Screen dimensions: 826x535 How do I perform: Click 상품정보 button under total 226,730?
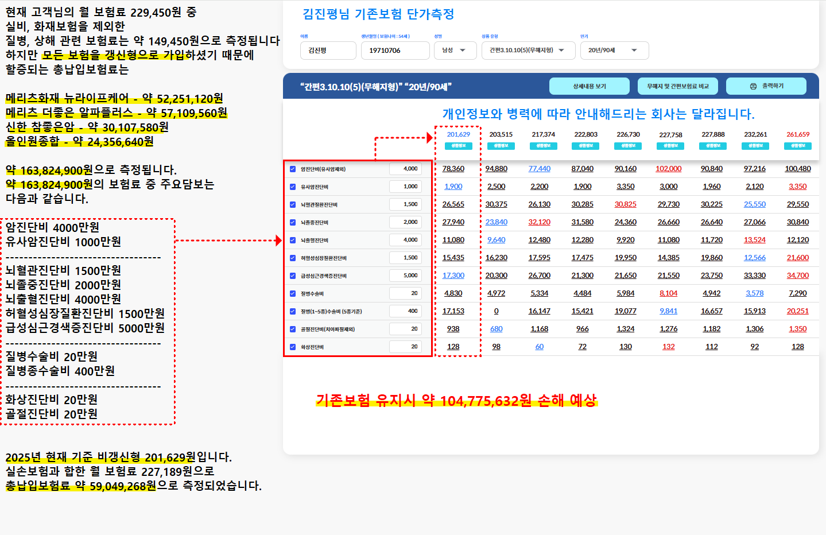pyautogui.click(x=628, y=146)
